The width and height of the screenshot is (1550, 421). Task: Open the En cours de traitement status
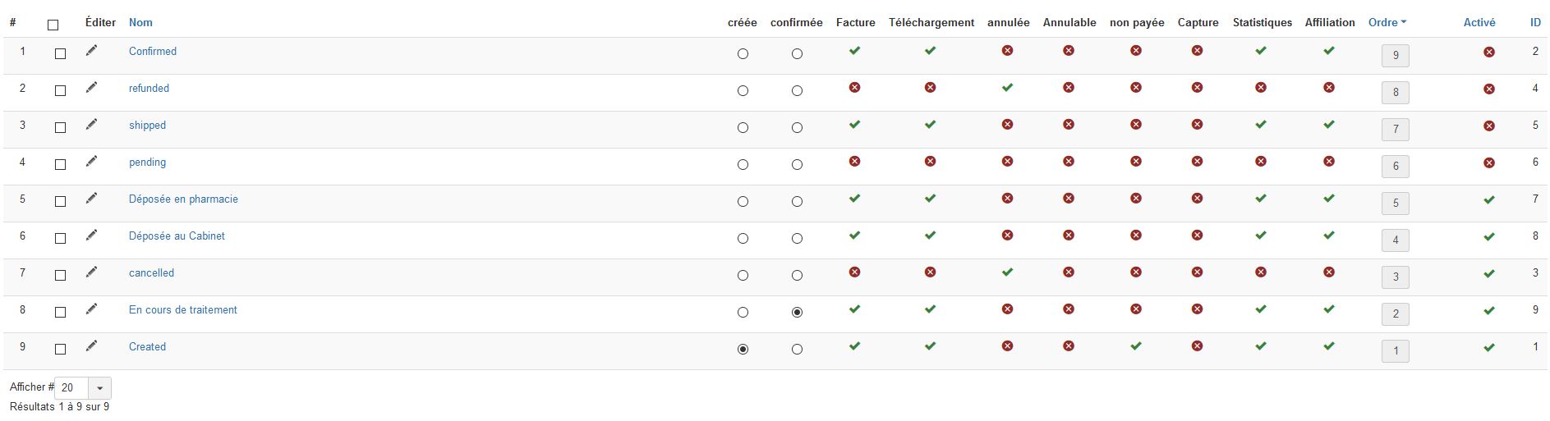click(x=182, y=310)
